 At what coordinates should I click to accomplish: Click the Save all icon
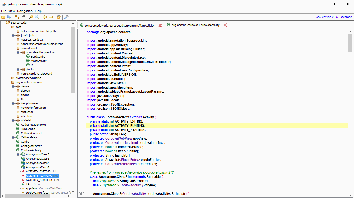click(x=9, y=16)
